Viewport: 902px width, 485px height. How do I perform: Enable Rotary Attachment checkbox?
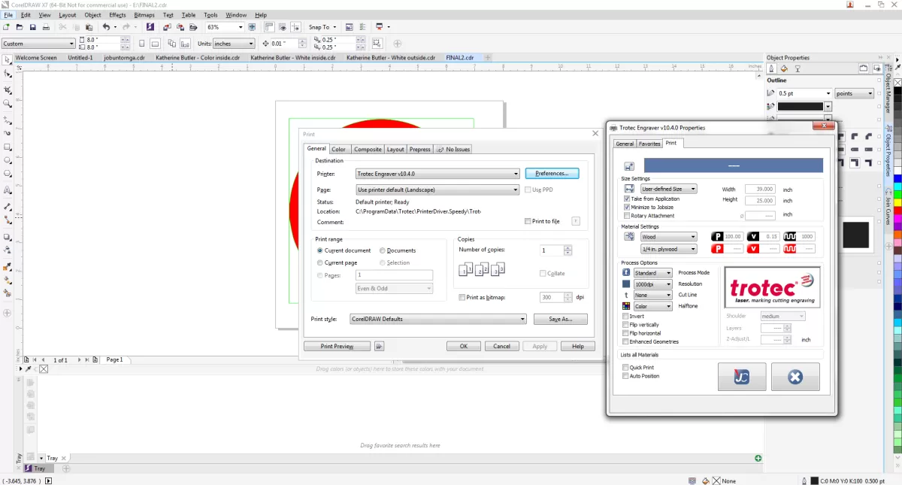click(627, 216)
